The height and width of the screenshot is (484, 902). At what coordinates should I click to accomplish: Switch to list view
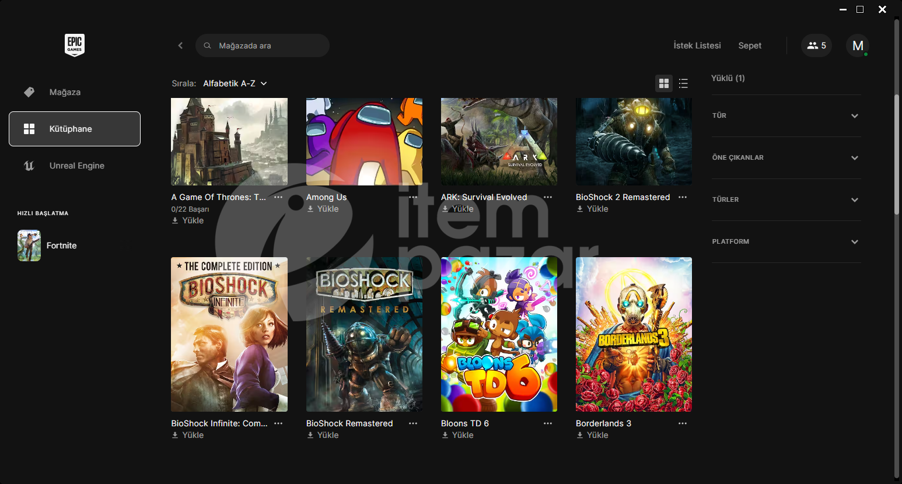683,83
